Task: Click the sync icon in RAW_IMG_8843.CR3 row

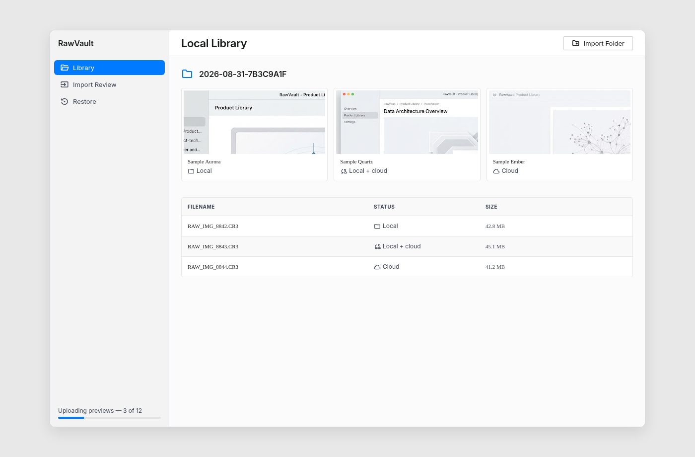Action: click(x=377, y=246)
